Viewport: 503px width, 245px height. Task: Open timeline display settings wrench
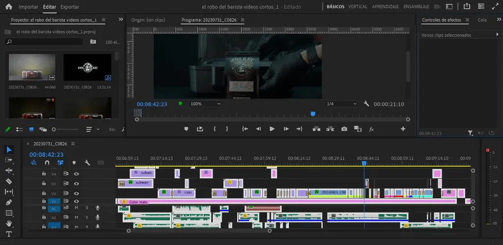point(87,163)
